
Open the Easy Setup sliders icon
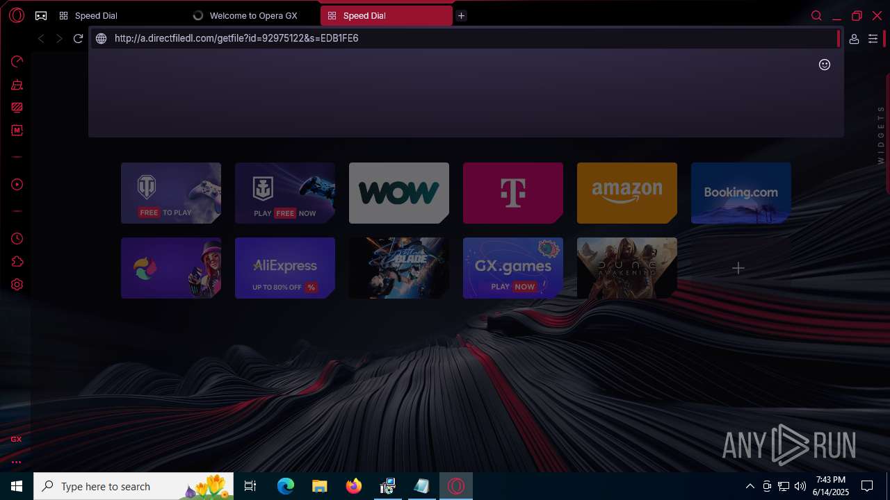coord(873,39)
